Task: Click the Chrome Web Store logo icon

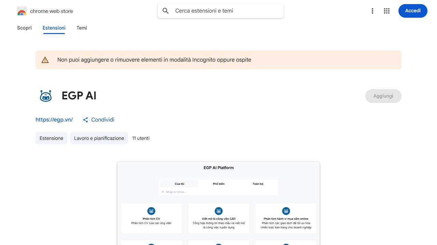Action: [x=22, y=11]
